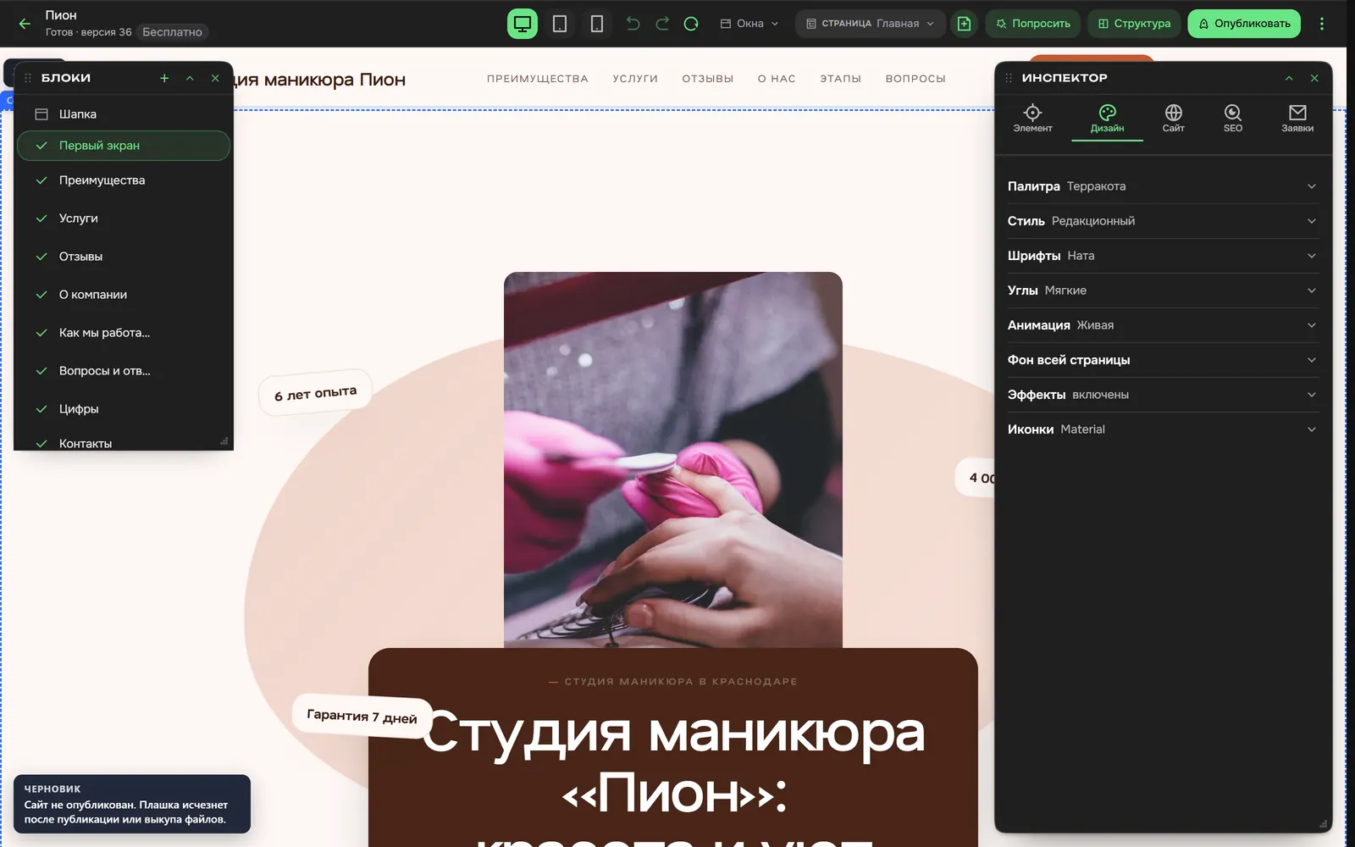1355x847 pixels.
Task: Toggle visibility check of Первый экран block
Action: pos(41,146)
